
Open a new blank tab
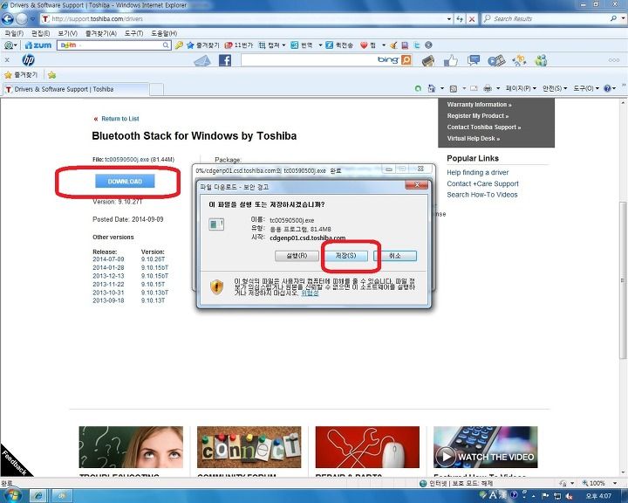pos(156,89)
